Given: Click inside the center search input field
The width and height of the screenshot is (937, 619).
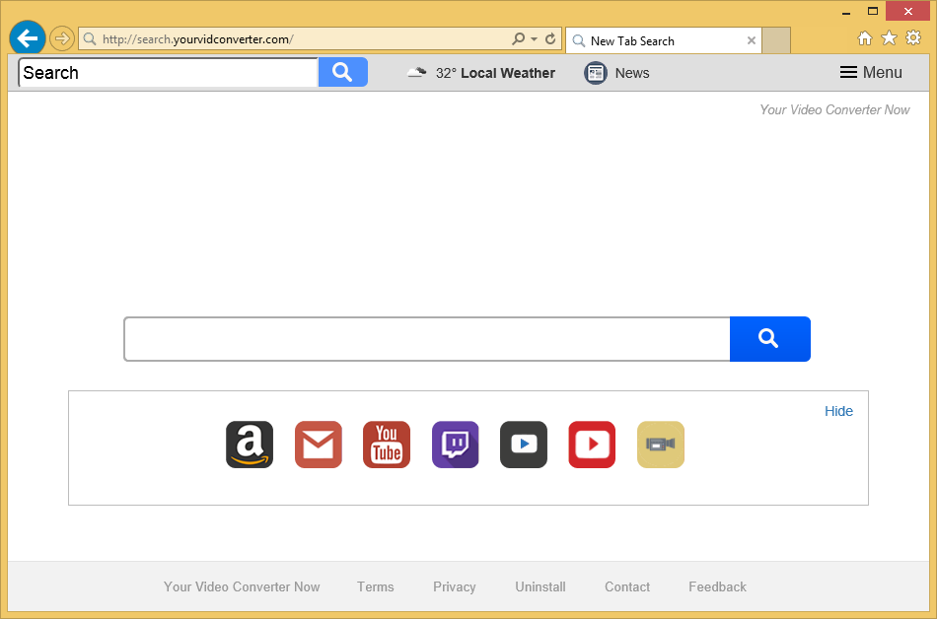Looking at the screenshot, I should pos(426,339).
